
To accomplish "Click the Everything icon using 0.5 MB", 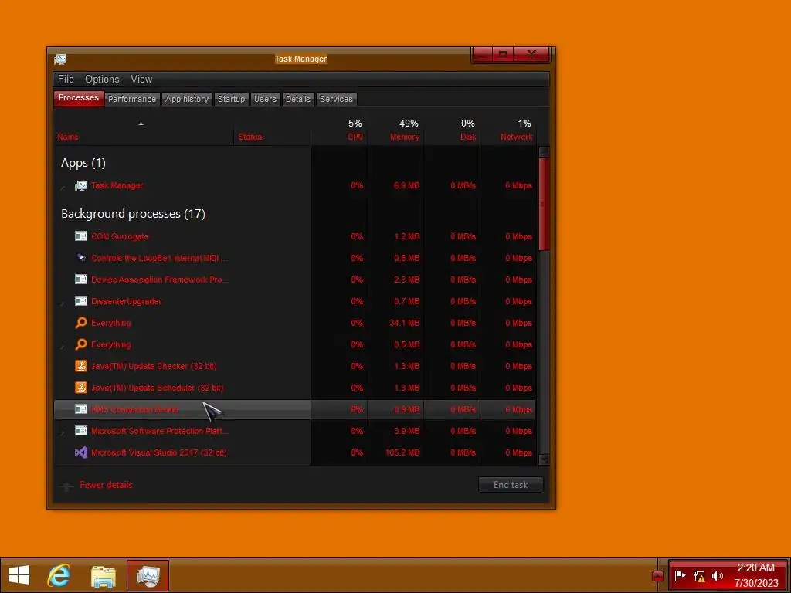I will (x=80, y=344).
